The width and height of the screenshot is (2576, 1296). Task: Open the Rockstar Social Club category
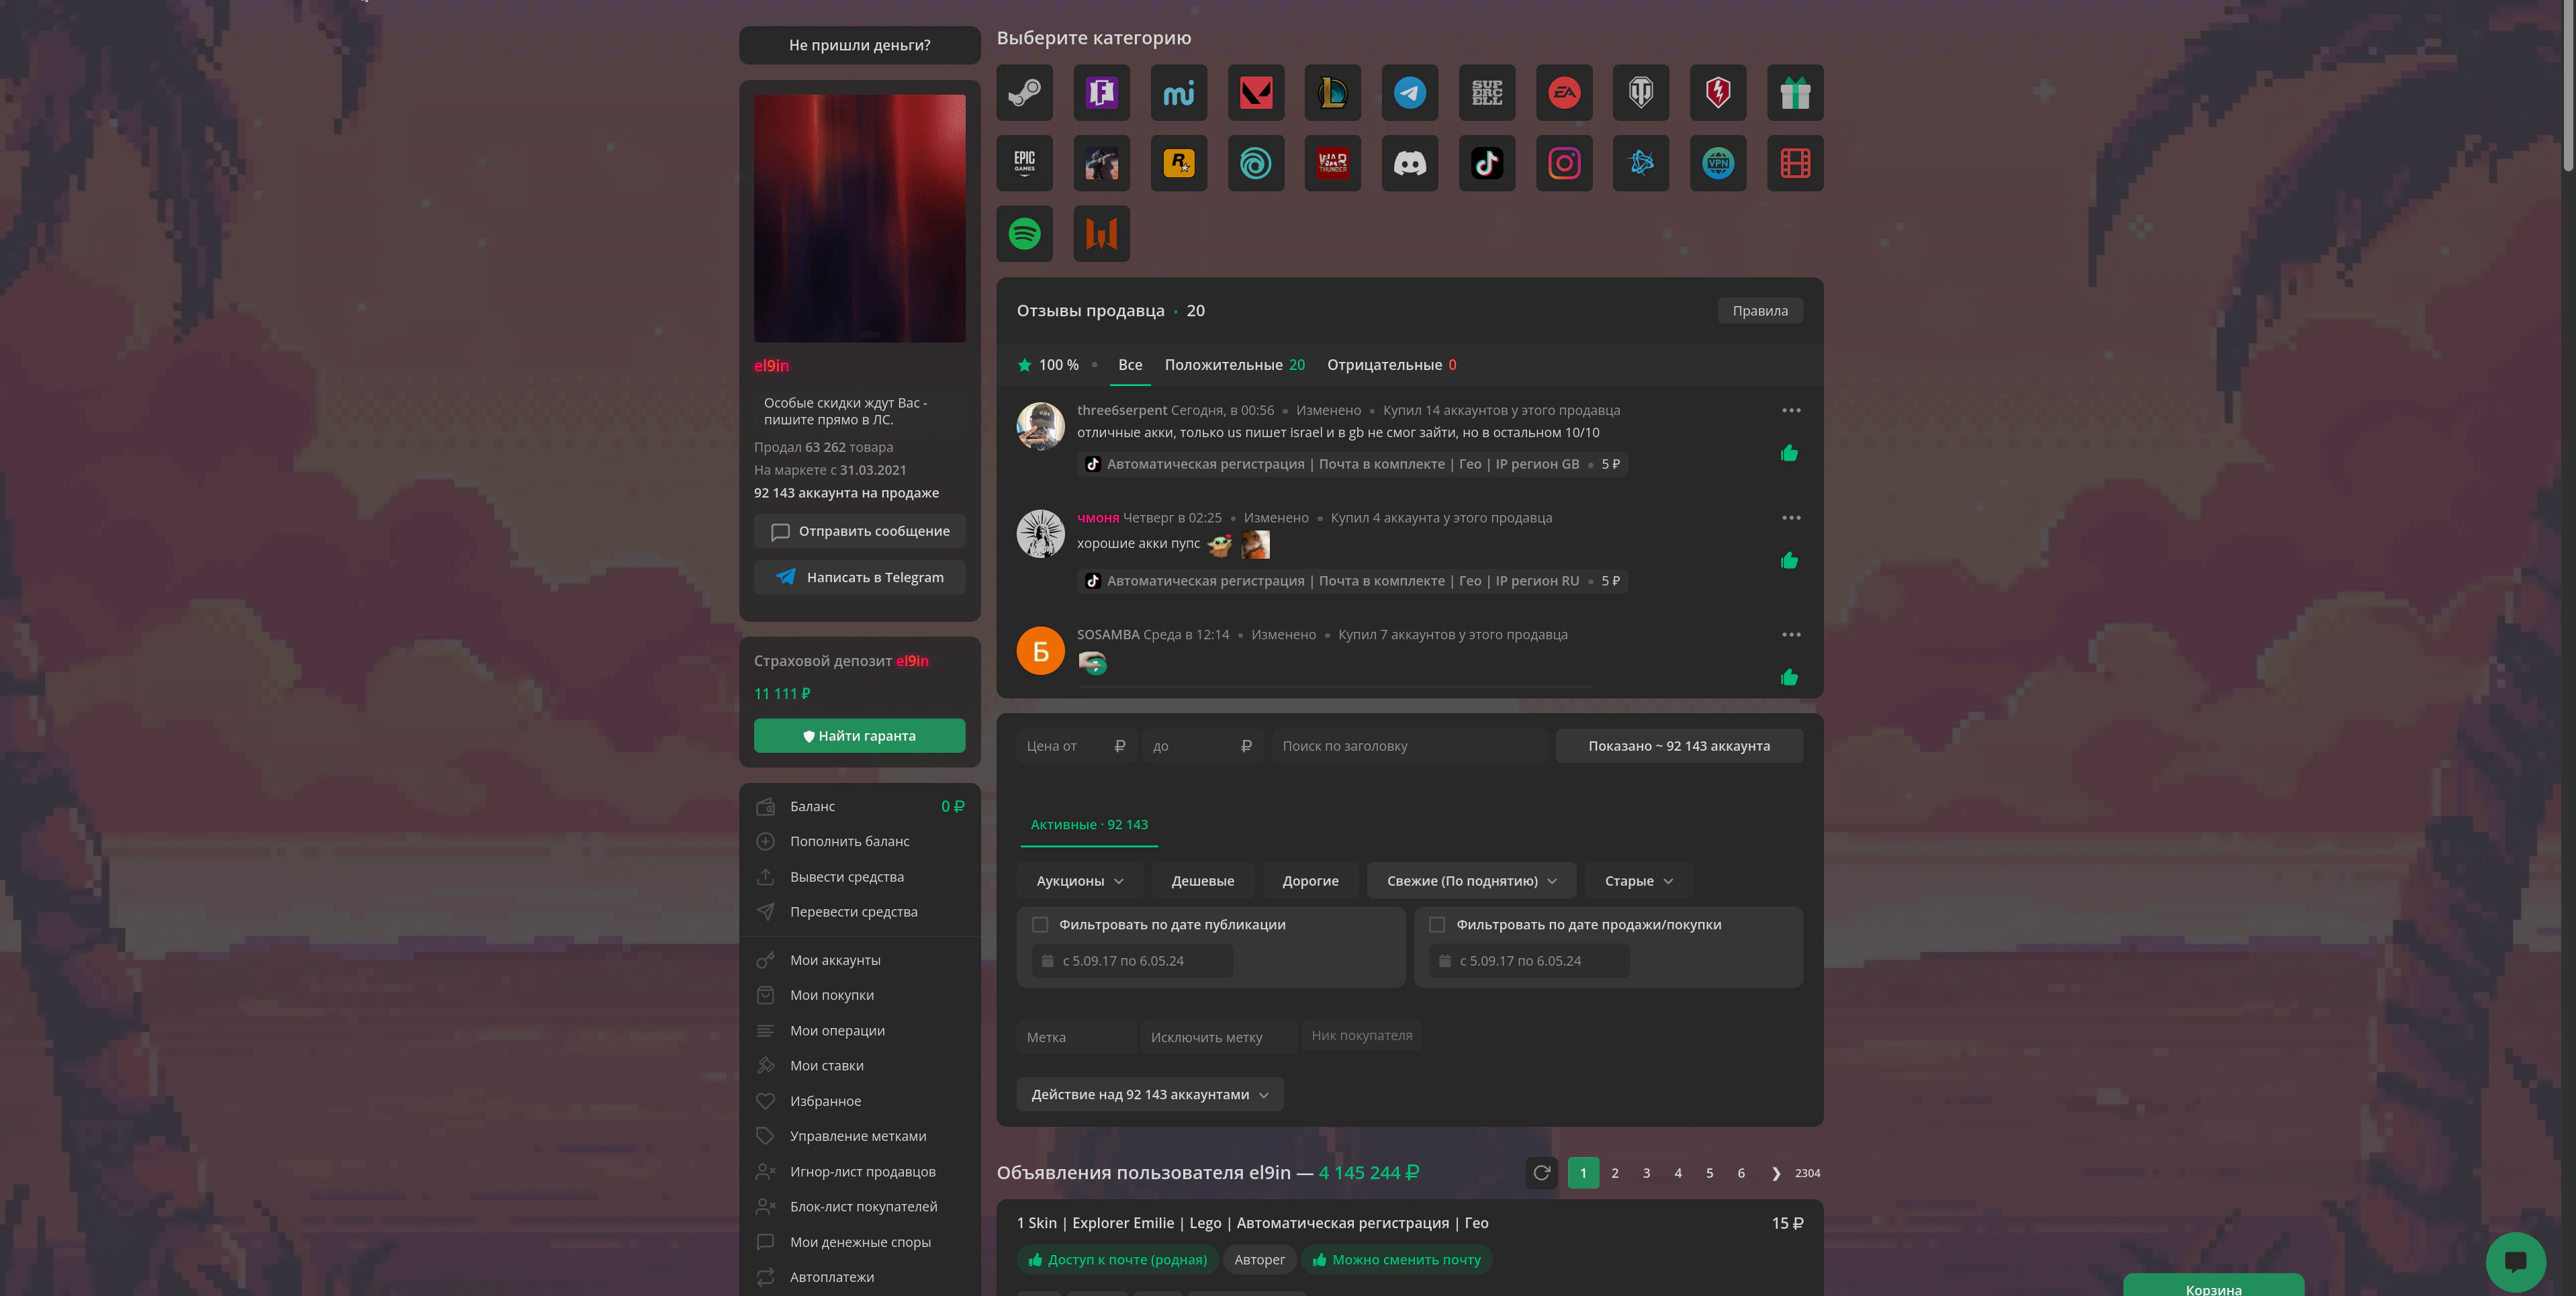click(1178, 163)
